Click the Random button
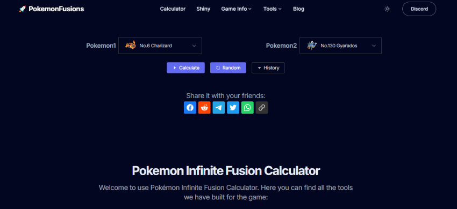Viewport: 457px width, 209px height. (228, 68)
